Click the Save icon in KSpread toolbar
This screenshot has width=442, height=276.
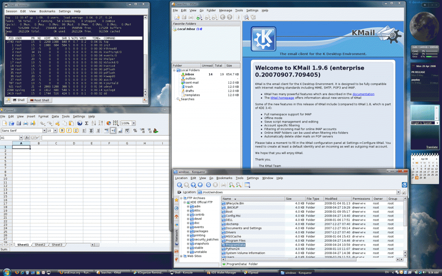click(x=18, y=123)
